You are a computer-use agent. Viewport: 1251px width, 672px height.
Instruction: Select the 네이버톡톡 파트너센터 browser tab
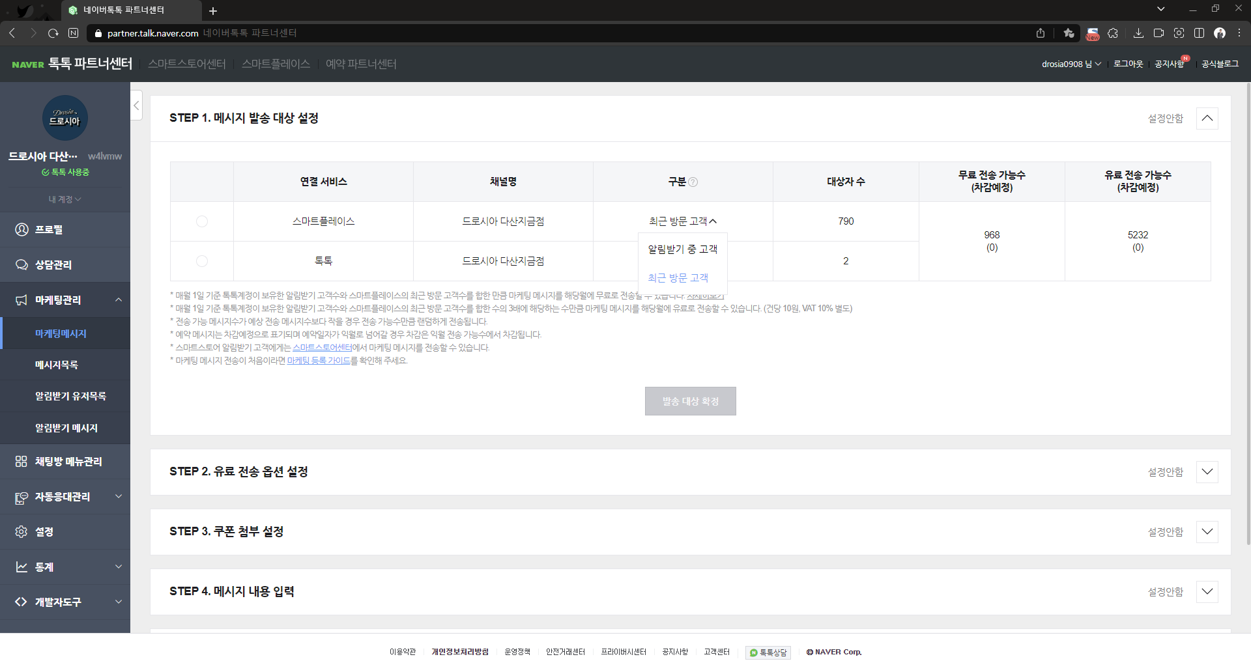point(131,10)
